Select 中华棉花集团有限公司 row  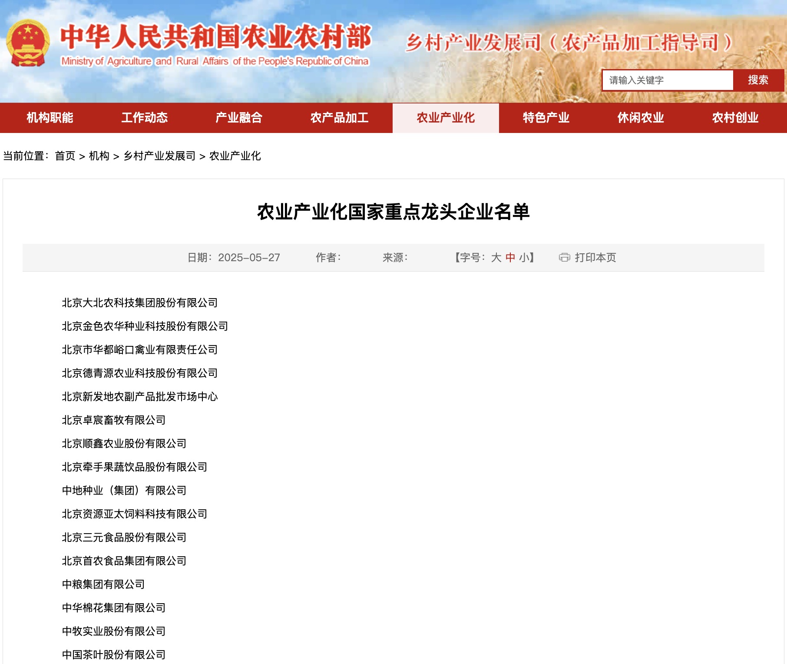[x=113, y=608]
